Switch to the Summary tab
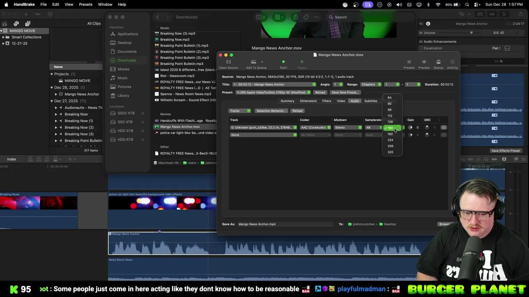 click(x=288, y=101)
